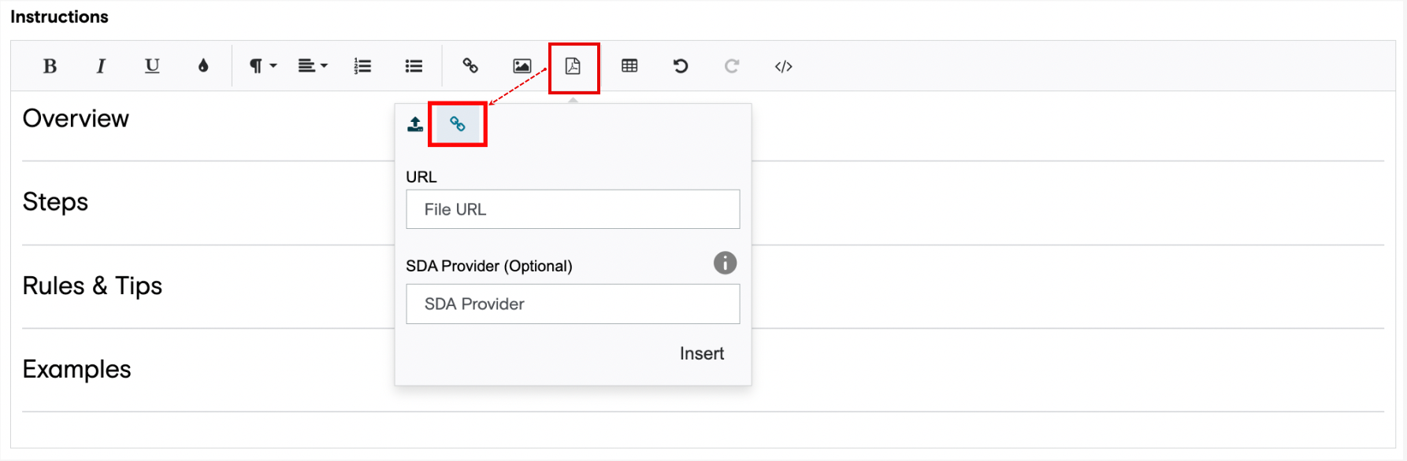1407x461 pixels.
Task: Toggle underline text style
Action: pos(152,66)
